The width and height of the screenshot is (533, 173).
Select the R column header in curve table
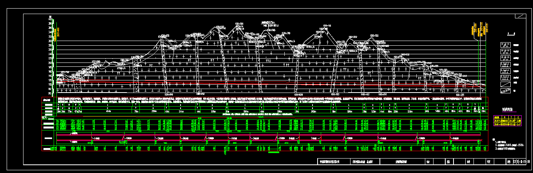pyautogui.click(x=504, y=117)
